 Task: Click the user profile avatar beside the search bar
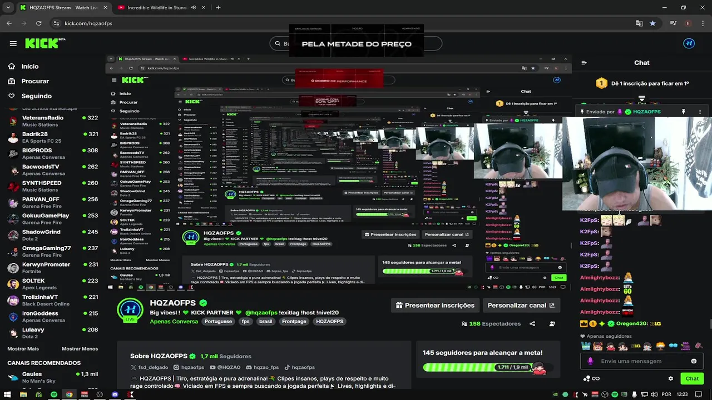click(x=689, y=43)
